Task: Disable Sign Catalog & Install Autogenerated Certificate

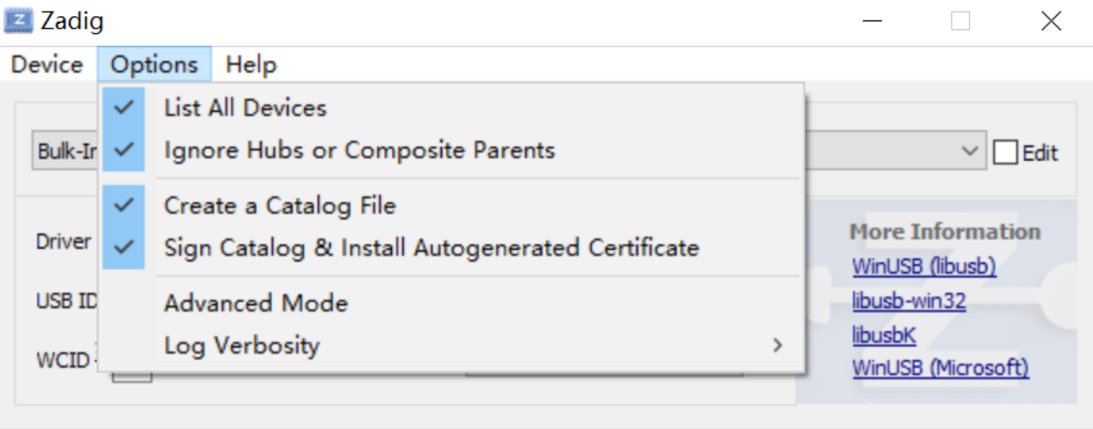Action: pos(431,248)
